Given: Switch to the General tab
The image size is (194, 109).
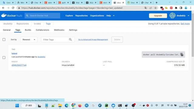Looking at the screenshot, I should [x=7, y=30].
